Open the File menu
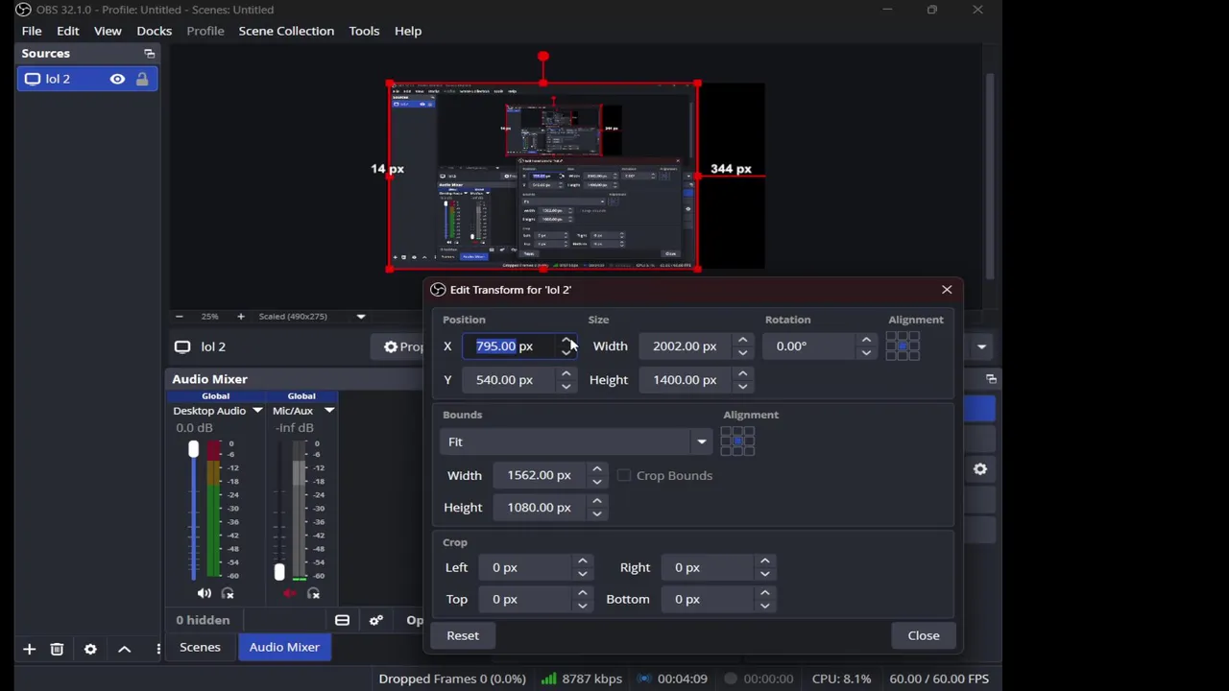1229x691 pixels. tap(32, 31)
